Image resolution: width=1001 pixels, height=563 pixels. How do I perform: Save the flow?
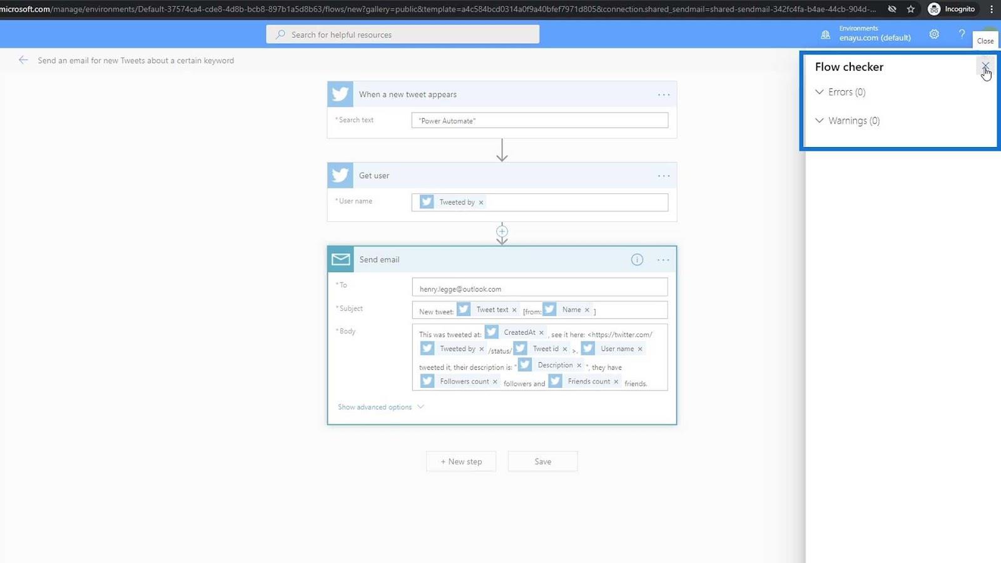(x=542, y=462)
